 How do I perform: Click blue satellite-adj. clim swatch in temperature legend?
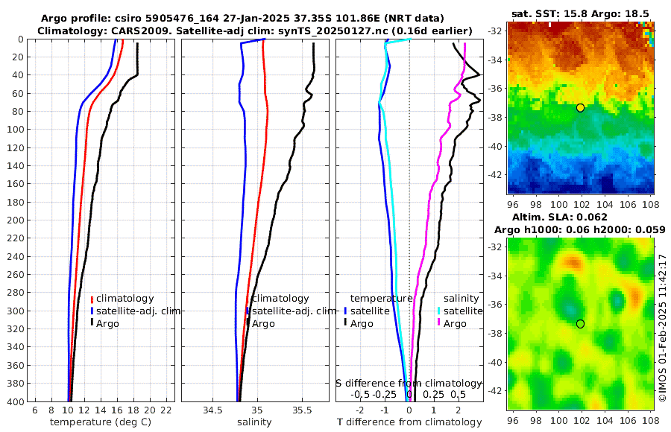(x=92, y=311)
